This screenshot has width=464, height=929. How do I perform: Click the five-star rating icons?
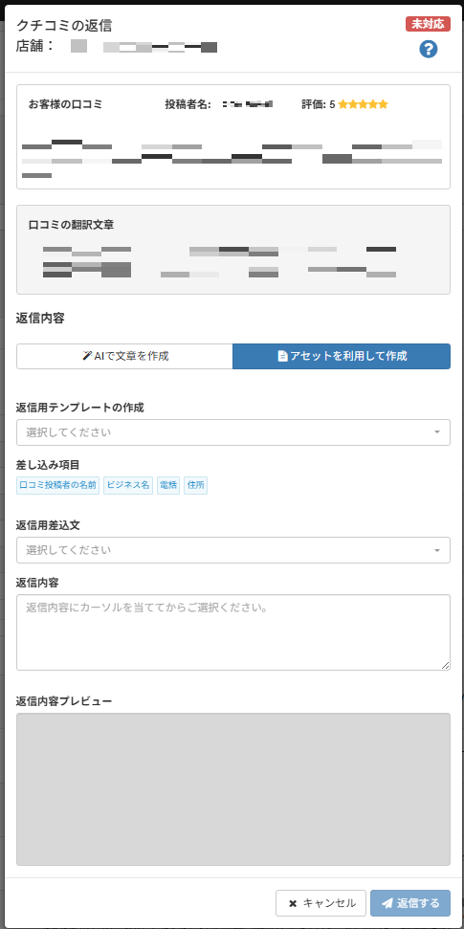point(363,105)
